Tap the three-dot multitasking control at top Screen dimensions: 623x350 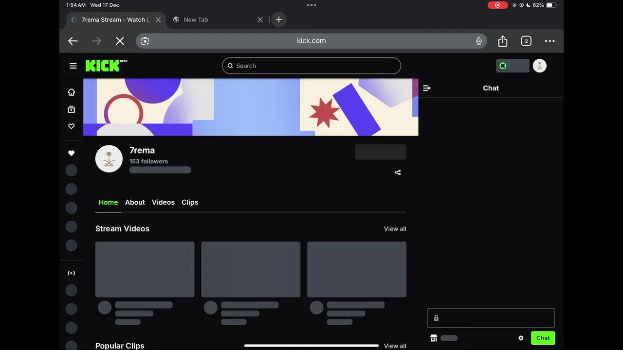click(311, 5)
